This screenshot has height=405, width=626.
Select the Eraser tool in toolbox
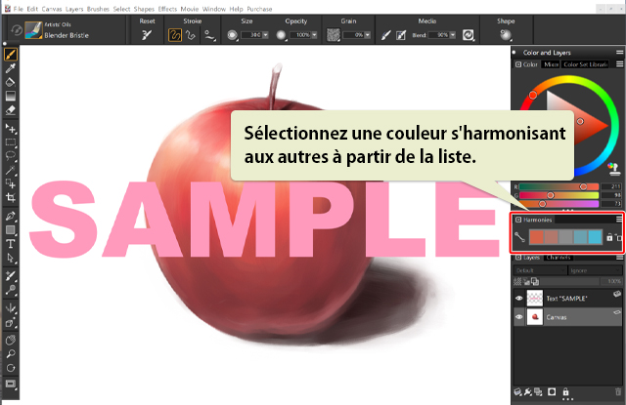[x=11, y=110]
